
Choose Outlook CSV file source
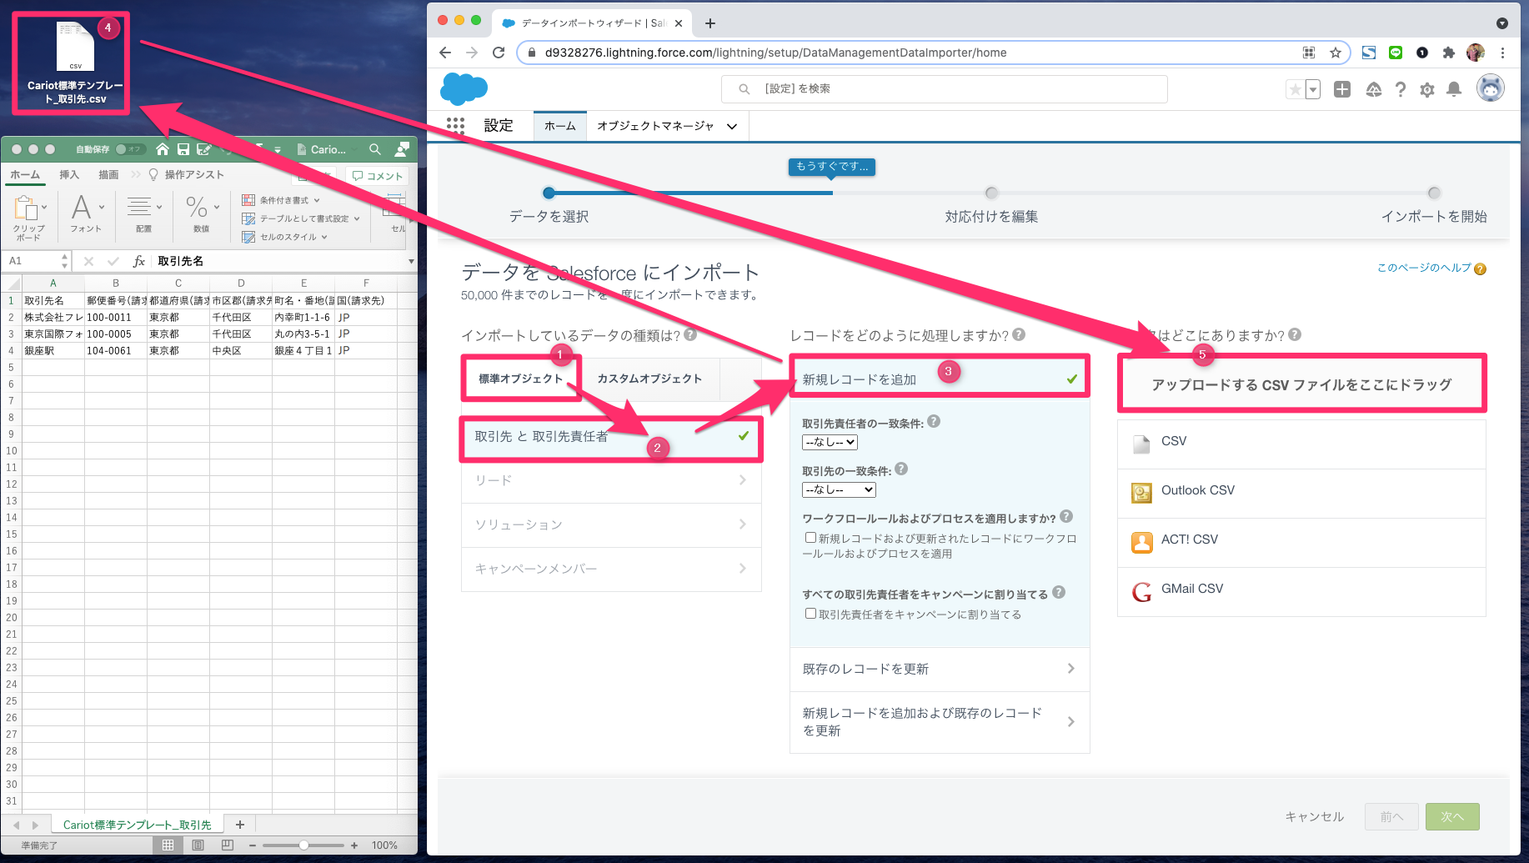[1301, 493]
